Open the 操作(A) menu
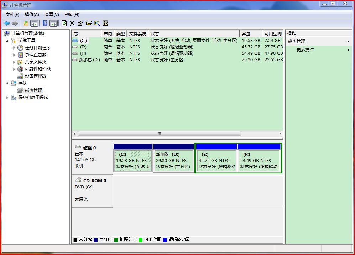 click(32, 15)
